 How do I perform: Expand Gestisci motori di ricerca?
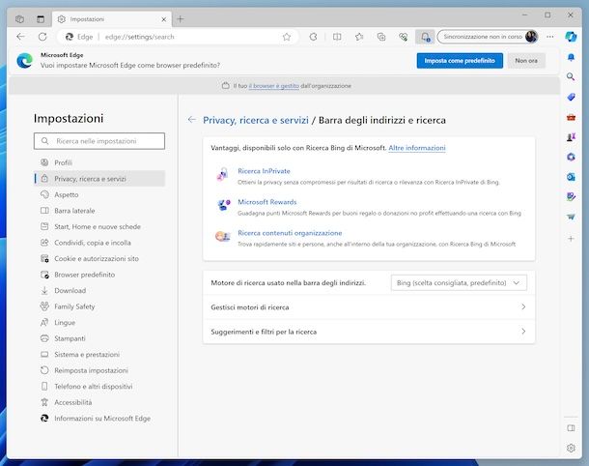coord(369,306)
